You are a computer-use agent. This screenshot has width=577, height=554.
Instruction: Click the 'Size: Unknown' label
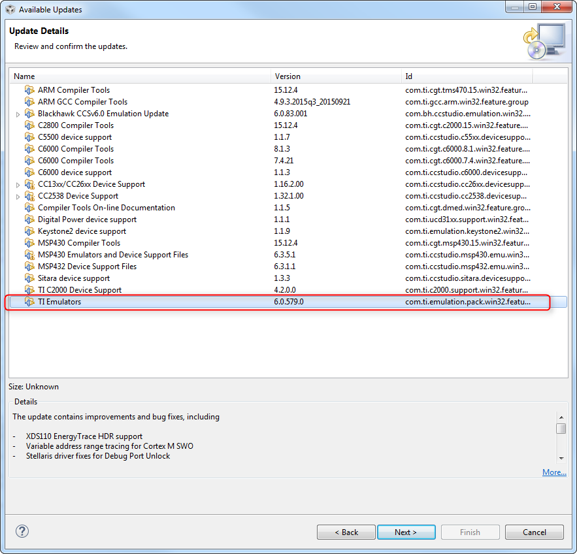coord(33,387)
